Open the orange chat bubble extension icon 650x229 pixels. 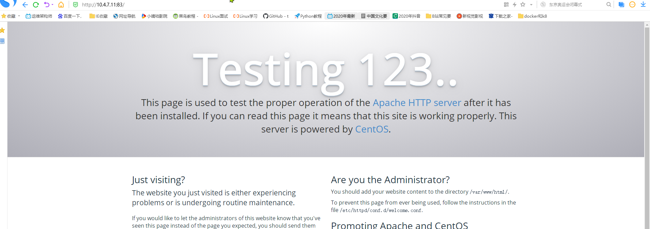[x=632, y=5]
